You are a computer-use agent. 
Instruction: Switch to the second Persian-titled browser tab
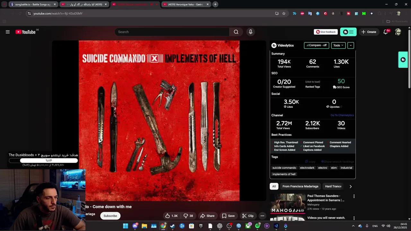tap(85, 4)
